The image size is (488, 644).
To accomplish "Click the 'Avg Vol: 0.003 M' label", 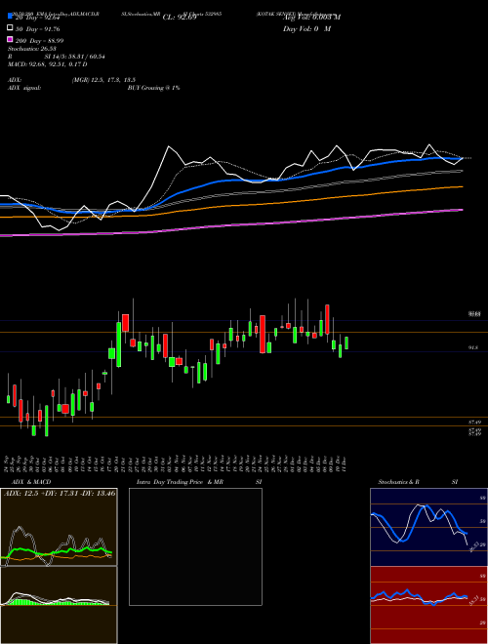I will [311, 18].
